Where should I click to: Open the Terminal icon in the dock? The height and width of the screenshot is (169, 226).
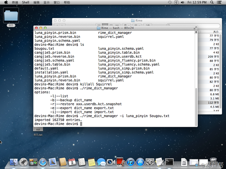pyautogui.click(x=169, y=162)
